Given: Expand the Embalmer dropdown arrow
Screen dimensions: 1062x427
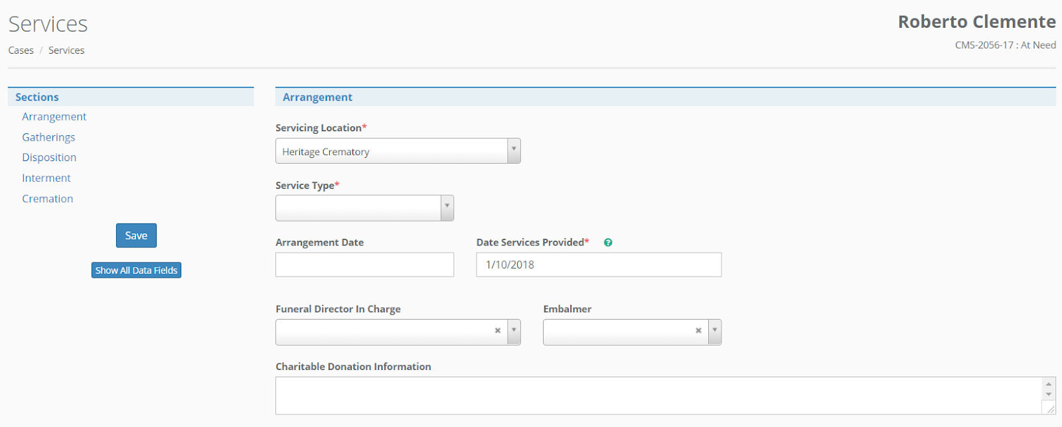Looking at the screenshot, I should 714,332.
